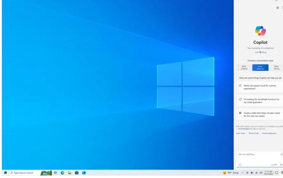The image size is (283, 178).
Task: Open the Terms of use link
Action: tap(254, 133)
